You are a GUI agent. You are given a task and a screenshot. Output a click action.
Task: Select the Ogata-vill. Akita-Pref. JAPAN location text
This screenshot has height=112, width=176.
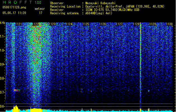pos(125,6)
